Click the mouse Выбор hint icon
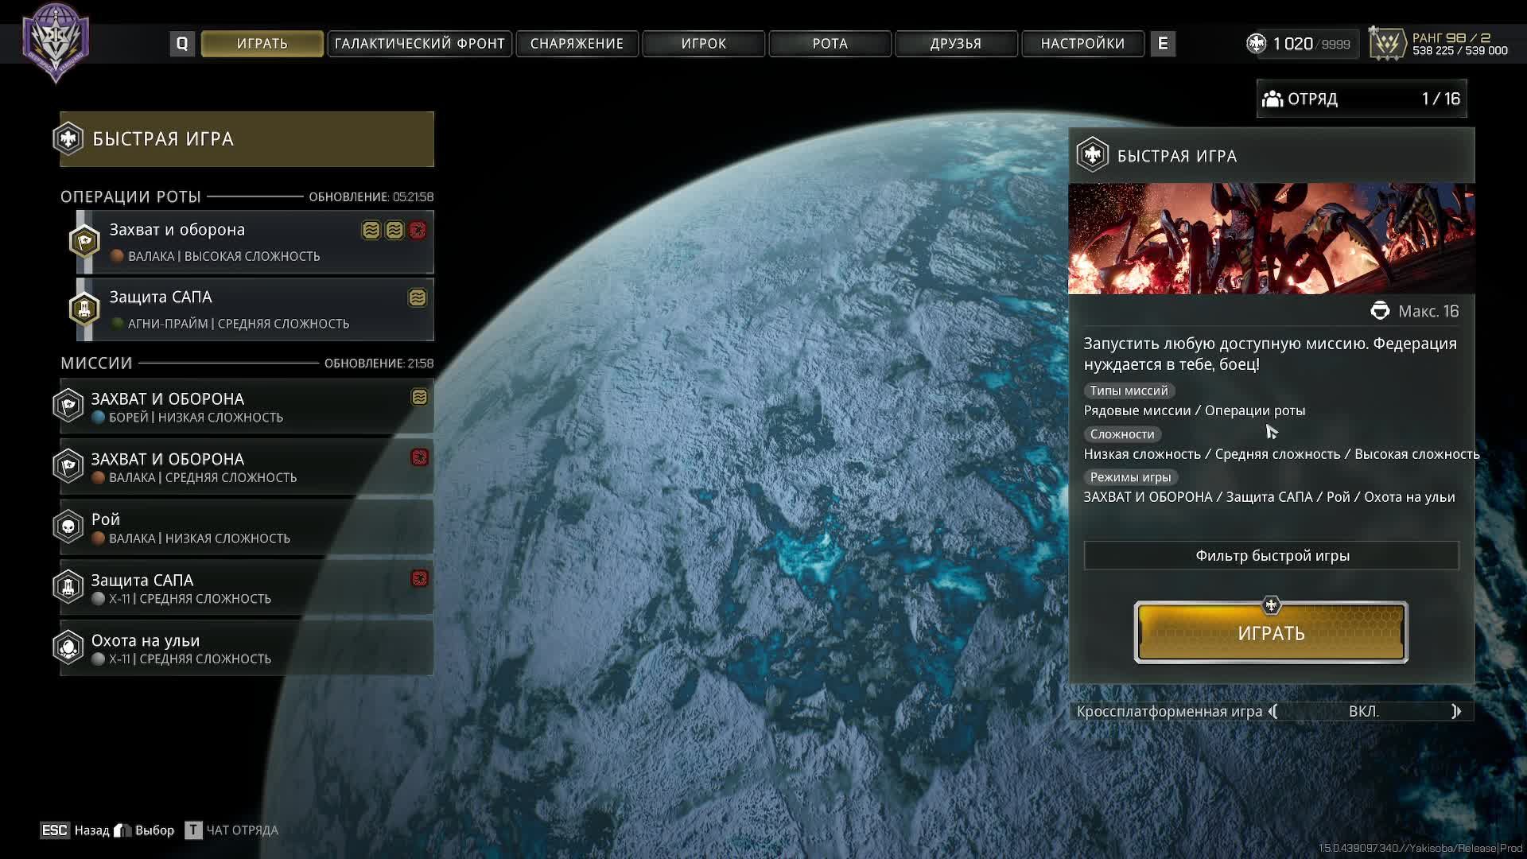1527x859 pixels. tap(122, 830)
